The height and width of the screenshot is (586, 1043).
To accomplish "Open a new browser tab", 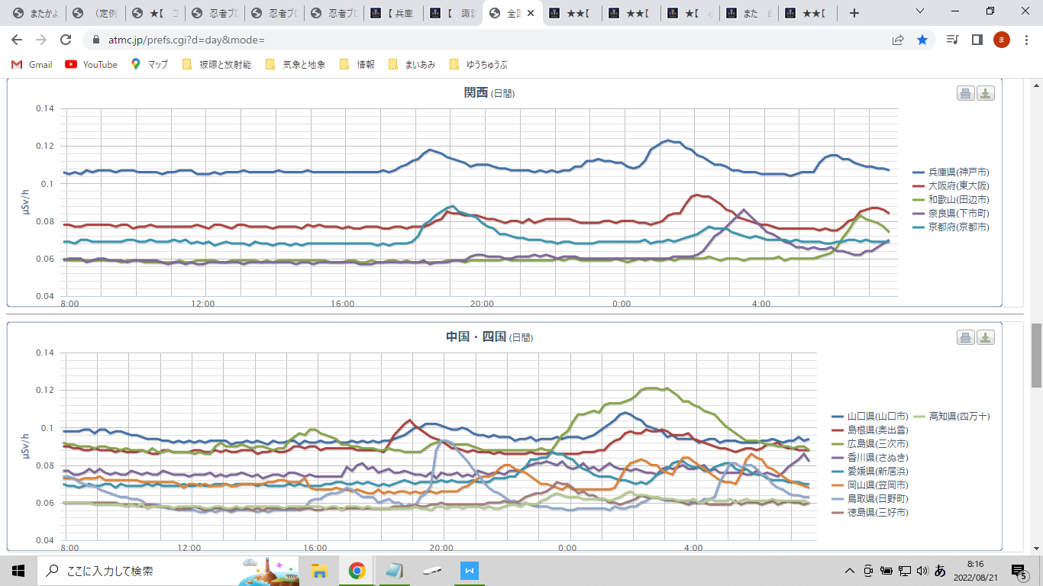I will pos(854,13).
